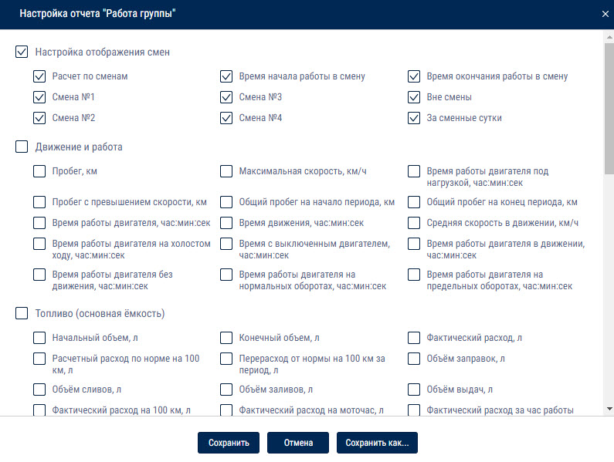Tick 'Время движения, час:мин:сек' checkbox
The width and height of the screenshot is (614, 462).
(x=226, y=223)
